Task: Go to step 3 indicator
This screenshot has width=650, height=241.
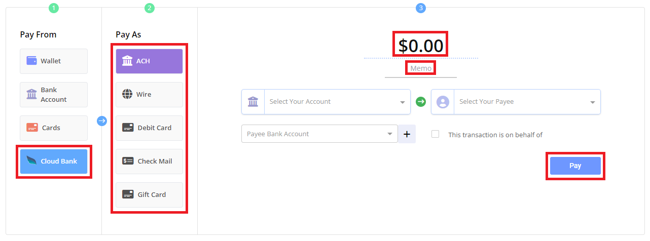Action: pyautogui.click(x=420, y=8)
